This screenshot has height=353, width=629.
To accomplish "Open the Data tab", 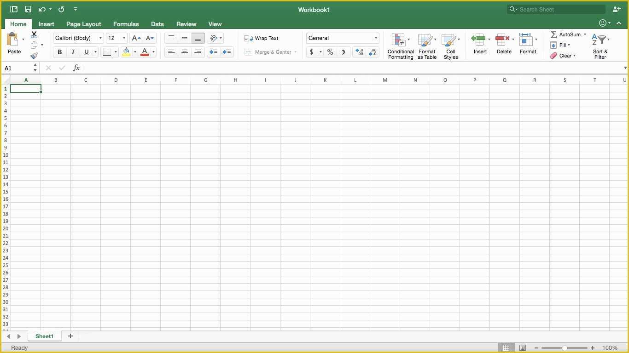I will (x=157, y=24).
